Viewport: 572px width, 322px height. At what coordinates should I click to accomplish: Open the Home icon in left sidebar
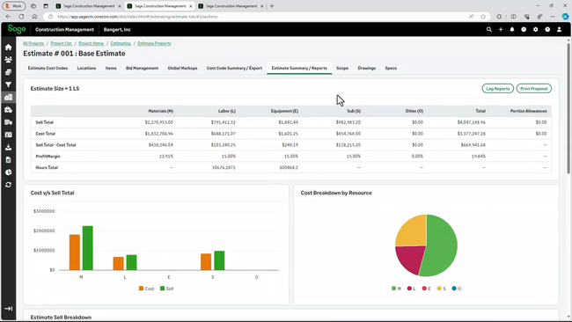(8, 47)
